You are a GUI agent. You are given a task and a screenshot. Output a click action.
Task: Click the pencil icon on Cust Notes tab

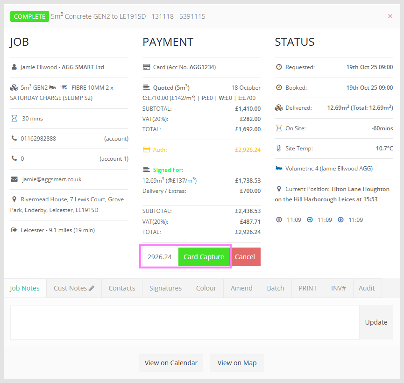[92, 288]
